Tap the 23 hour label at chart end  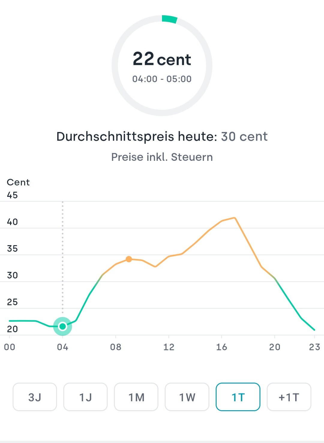314,347
